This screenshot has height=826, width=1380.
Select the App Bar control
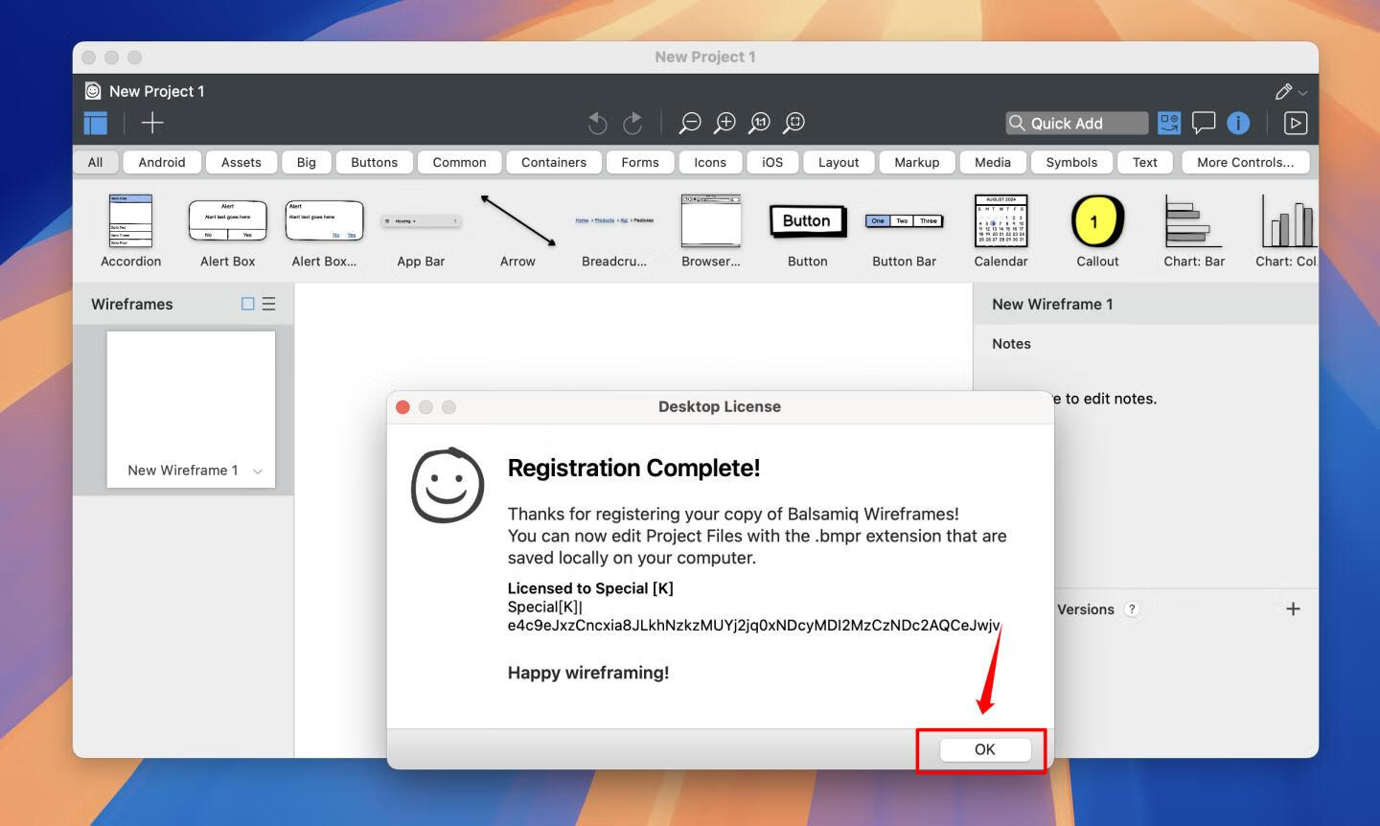coord(421,231)
